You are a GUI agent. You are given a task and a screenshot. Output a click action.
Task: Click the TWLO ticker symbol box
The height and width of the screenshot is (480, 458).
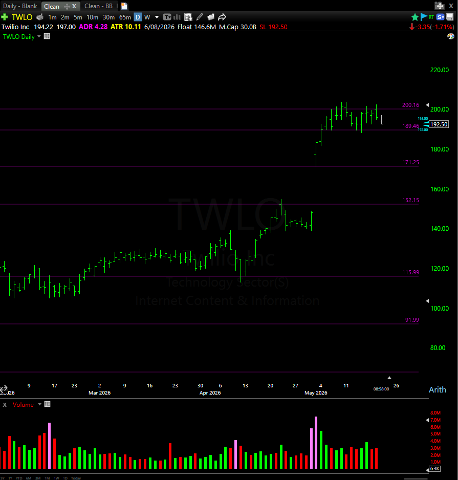[22, 17]
